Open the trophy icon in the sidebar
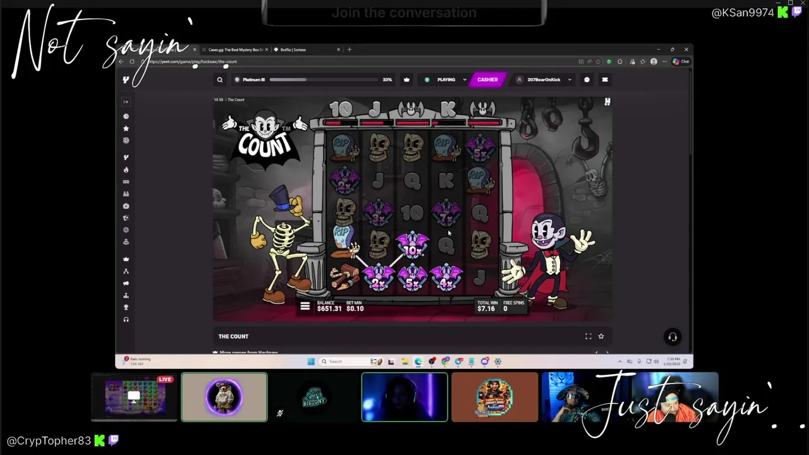809x455 pixels. [126, 307]
